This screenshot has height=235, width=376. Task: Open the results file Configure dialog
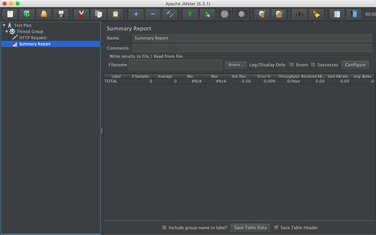click(355, 65)
